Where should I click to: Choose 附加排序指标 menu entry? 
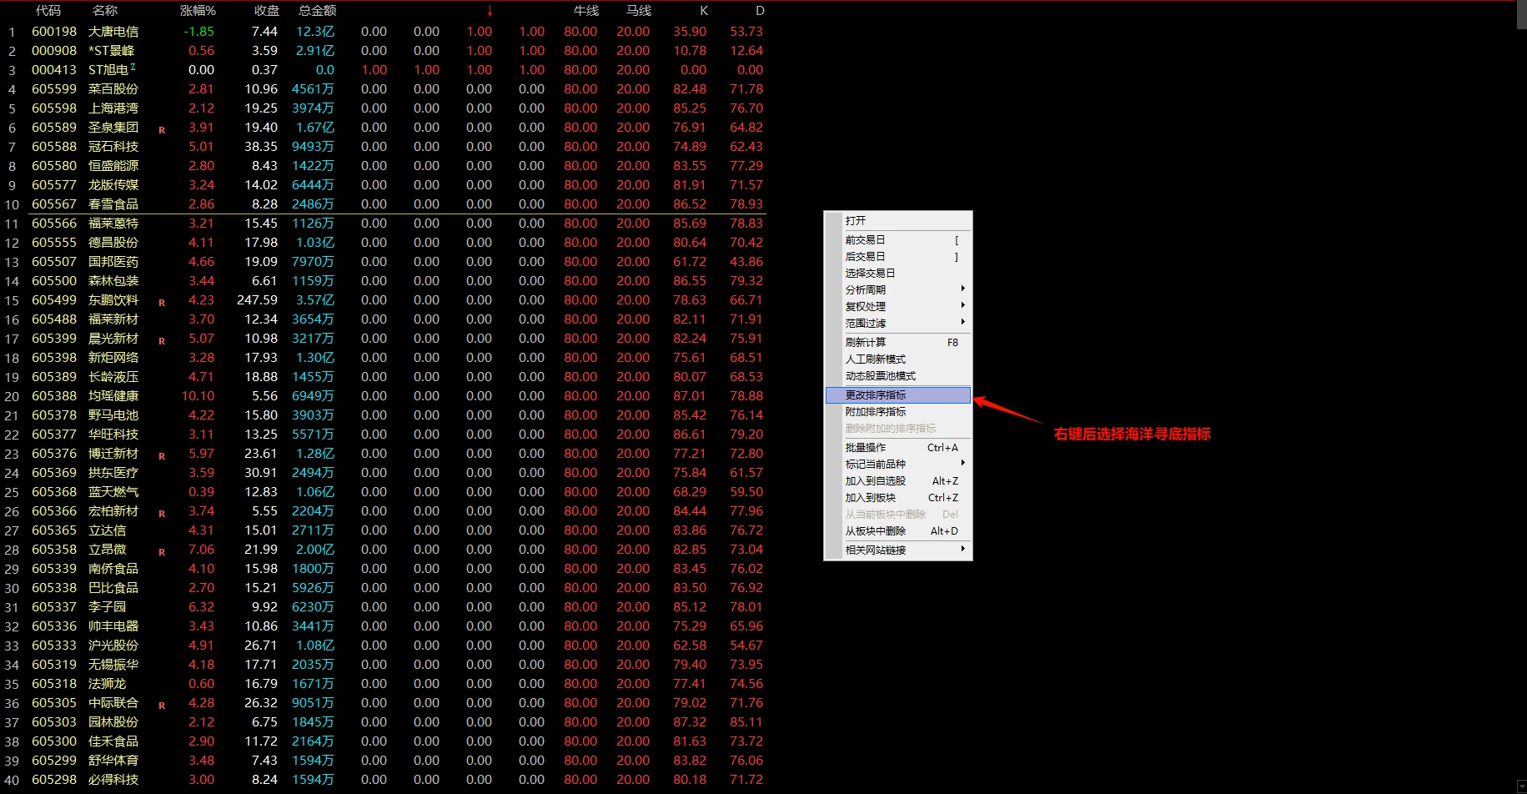(x=898, y=411)
